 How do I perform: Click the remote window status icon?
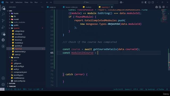click(2, 89)
